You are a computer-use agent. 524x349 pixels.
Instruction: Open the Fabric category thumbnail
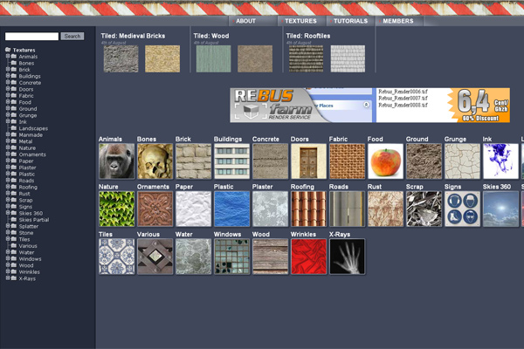348,161
